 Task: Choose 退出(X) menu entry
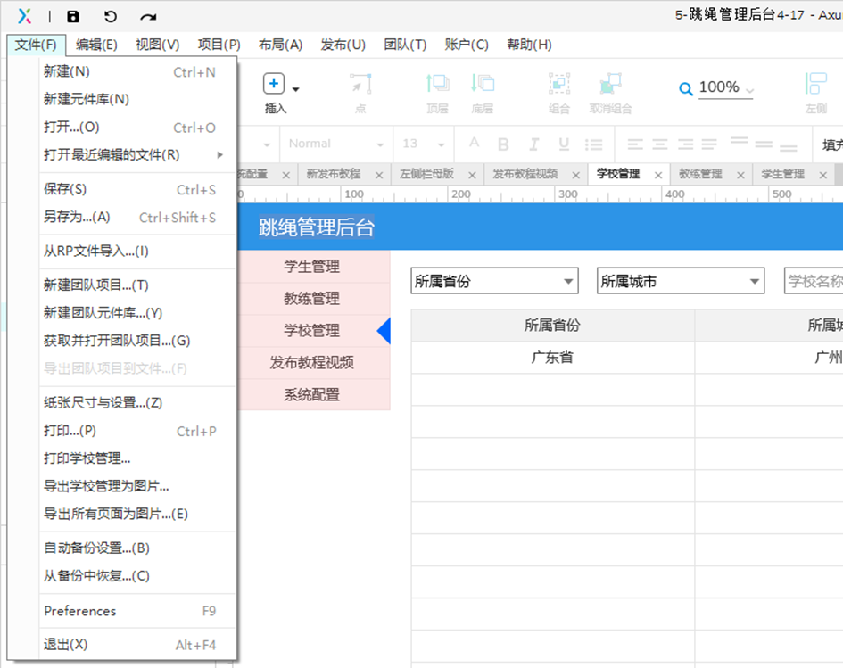click(x=137, y=644)
